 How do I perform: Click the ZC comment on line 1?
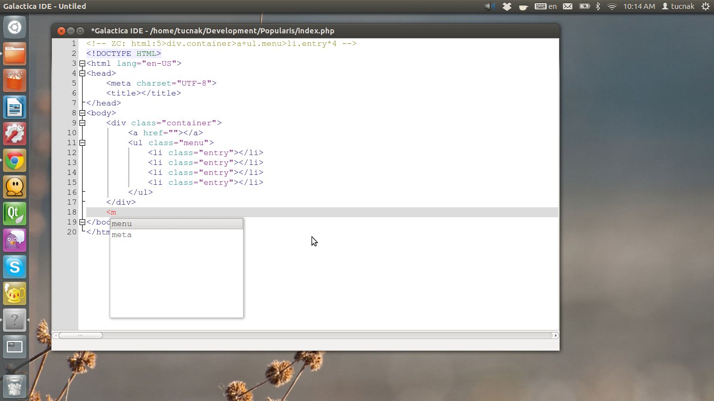(x=222, y=44)
